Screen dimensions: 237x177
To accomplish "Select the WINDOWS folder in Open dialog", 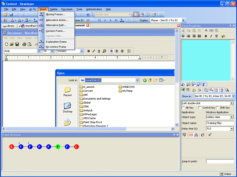I will click(x=127, y=87).
